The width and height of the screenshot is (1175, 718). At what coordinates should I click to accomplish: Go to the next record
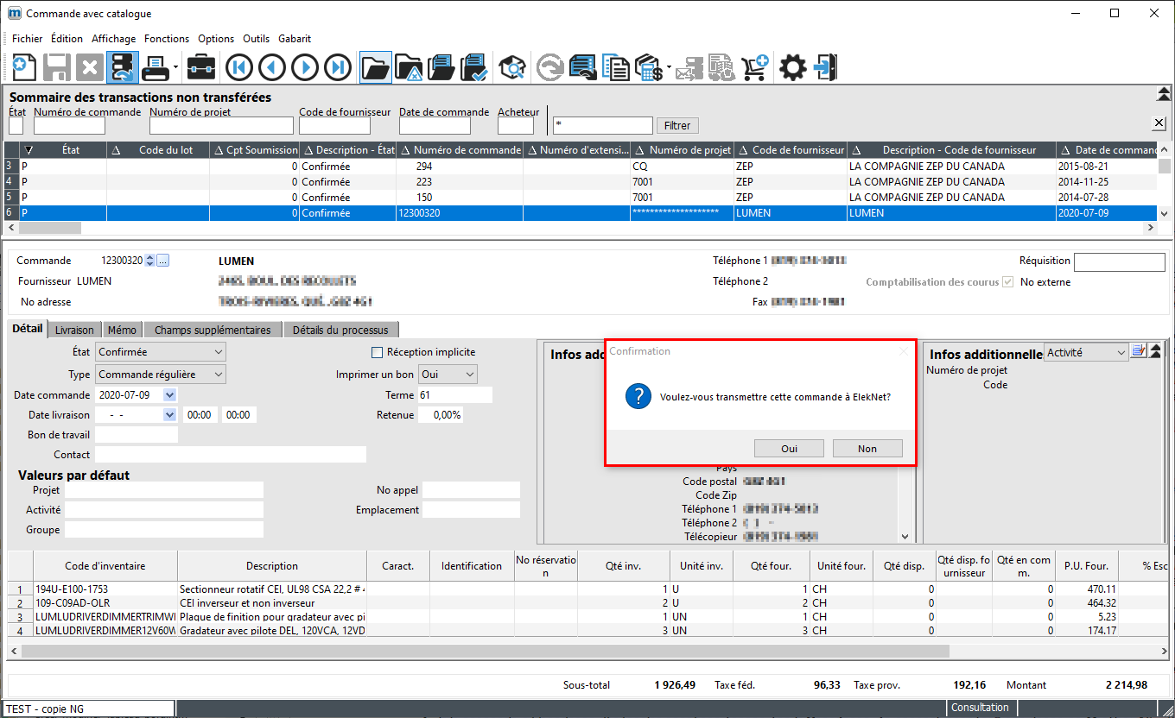click(306, 66)
